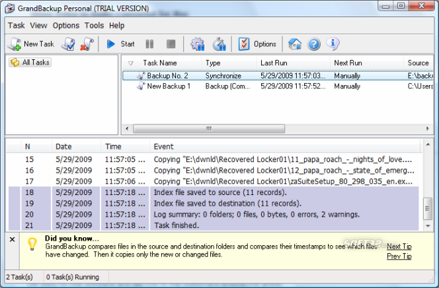Select the Backup No. 2 task row
This screenshot has width=439, height=288.
(x=278, y=76)
